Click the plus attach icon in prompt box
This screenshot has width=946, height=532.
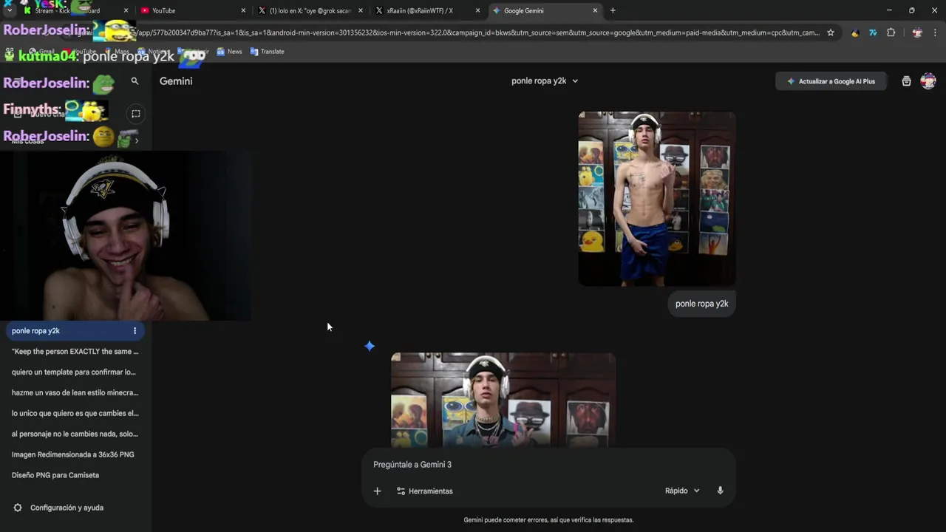tap(377, 491)
